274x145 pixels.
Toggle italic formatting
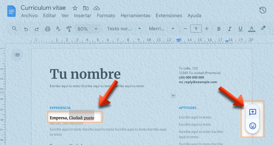(230, 29)
